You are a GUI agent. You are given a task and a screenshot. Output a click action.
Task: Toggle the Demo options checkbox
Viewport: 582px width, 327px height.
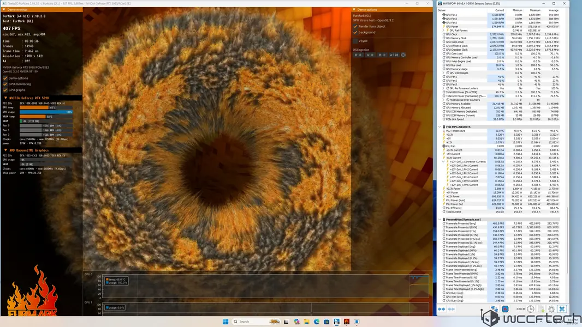coord(5,78)
